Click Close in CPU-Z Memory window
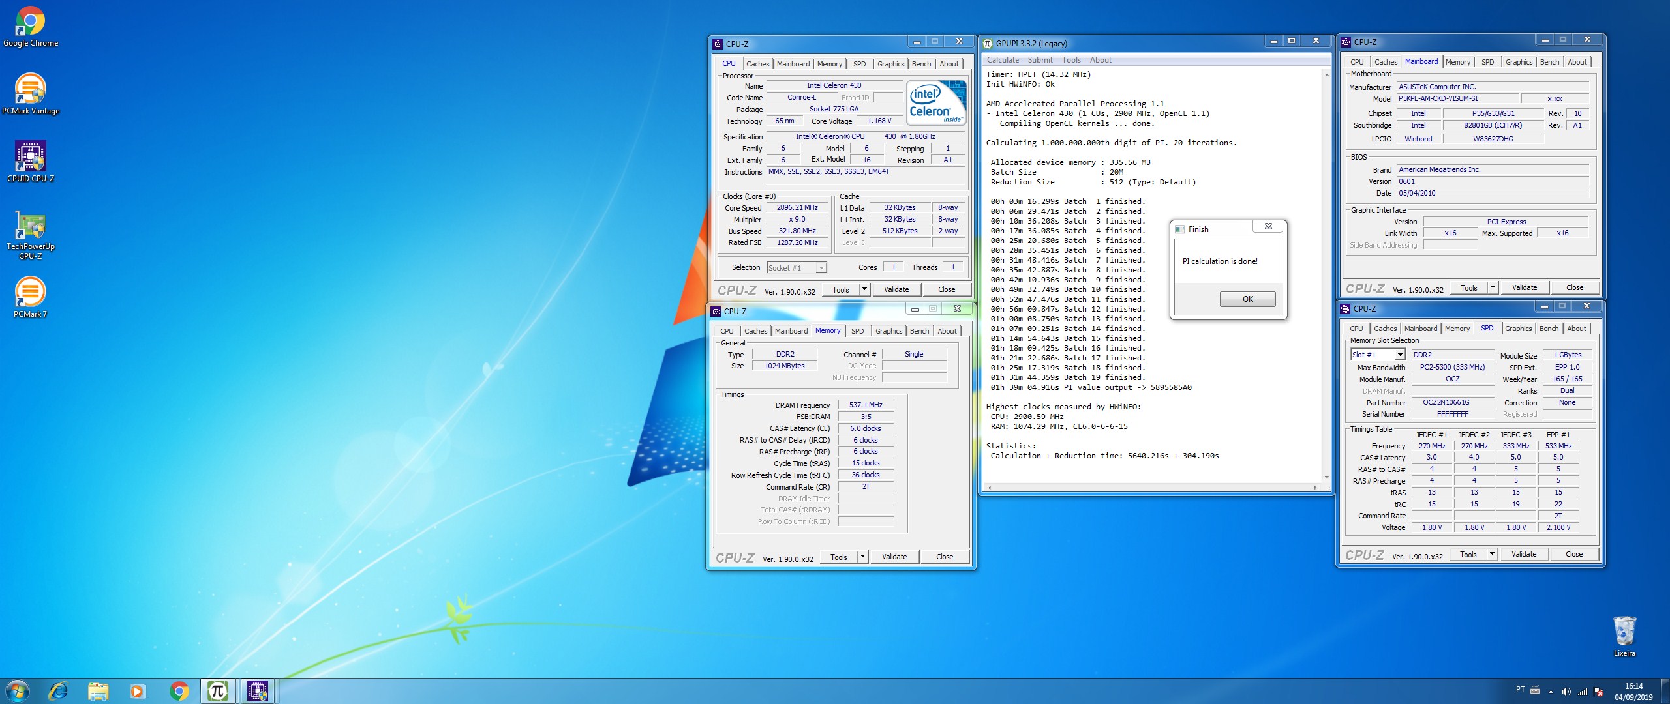The image size is (1670, 704). pyautogui.click(x=945, y=557)
